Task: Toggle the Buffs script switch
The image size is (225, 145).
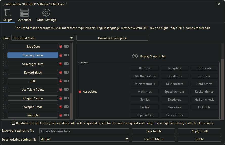Action: point(66,81)
